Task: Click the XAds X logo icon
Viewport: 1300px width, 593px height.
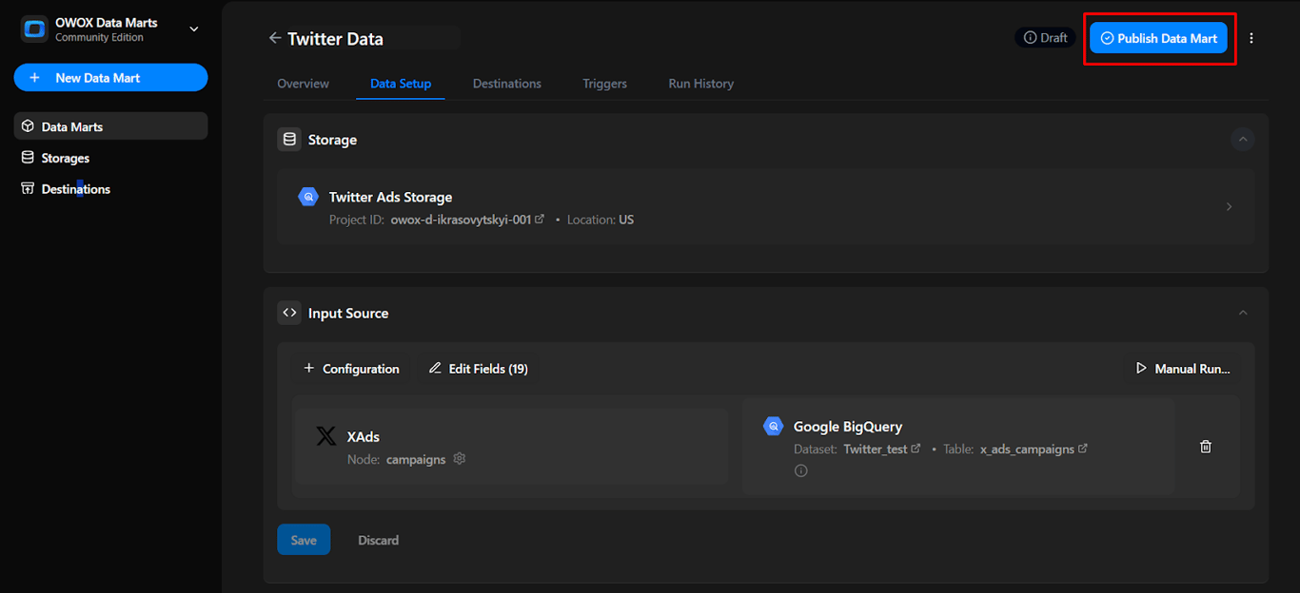Action: point(325,436)
